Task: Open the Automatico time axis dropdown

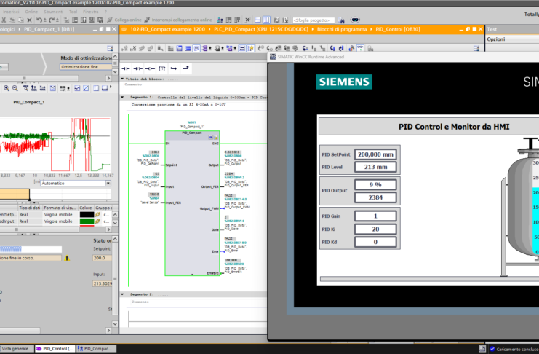Action: click(x=108, y=184)
